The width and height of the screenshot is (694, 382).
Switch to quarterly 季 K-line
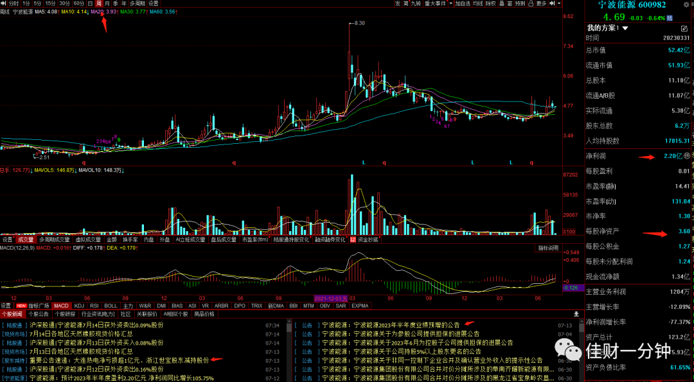(x=115, y=3)
